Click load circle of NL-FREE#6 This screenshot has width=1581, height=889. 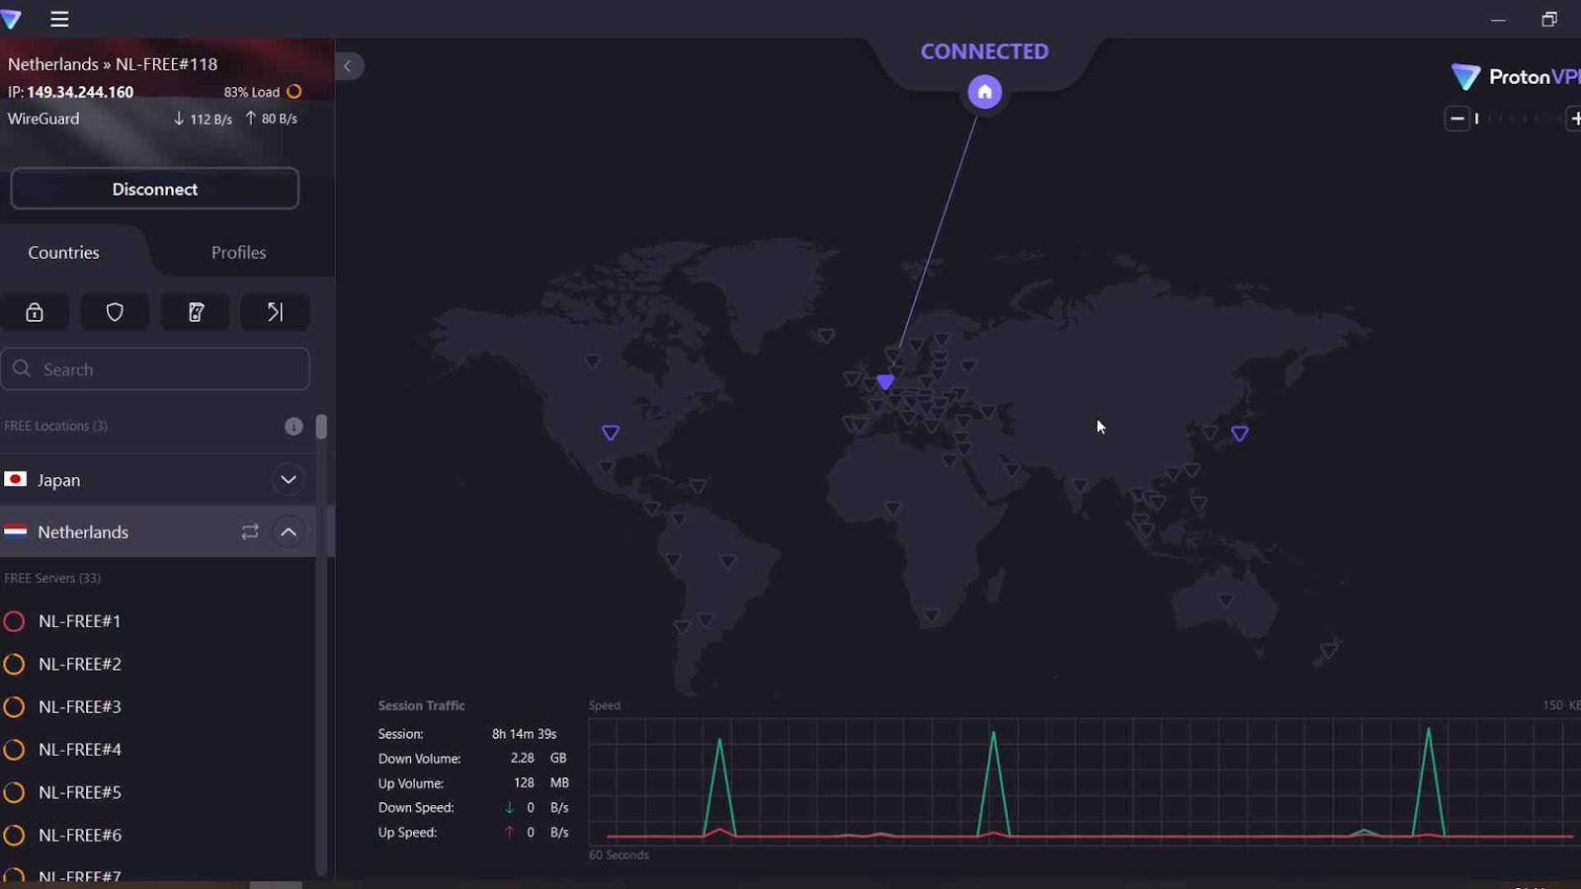coord(14,835)
